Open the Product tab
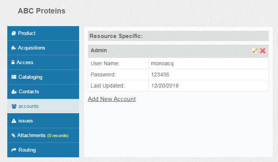Screen dimensions: 278x162 pyautogui.click(x=43, y=33)
